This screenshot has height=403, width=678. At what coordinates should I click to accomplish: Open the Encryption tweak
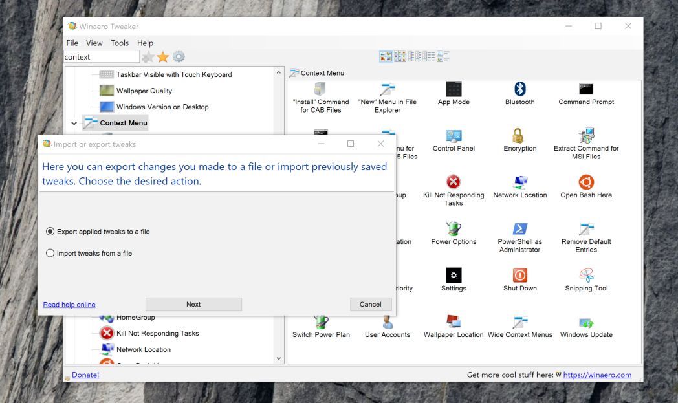coord(519,140)
